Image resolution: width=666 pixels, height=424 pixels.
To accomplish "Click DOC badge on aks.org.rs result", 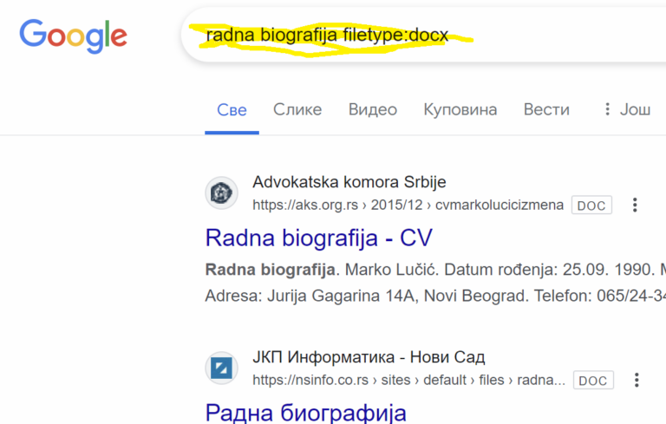I will tap(591, 205).
